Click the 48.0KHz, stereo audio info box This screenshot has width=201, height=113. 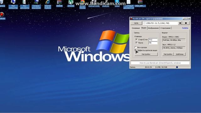point(174,48)
